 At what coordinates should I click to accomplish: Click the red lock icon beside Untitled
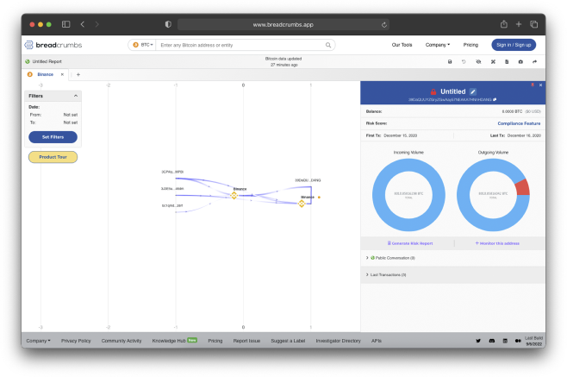coord(433,91)
